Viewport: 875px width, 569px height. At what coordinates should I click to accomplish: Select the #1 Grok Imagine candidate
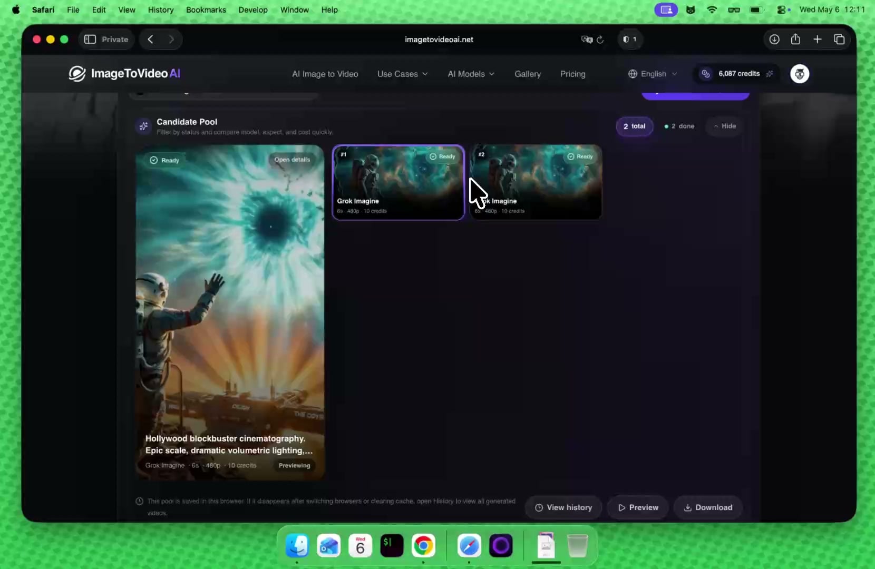coord(398,182)
